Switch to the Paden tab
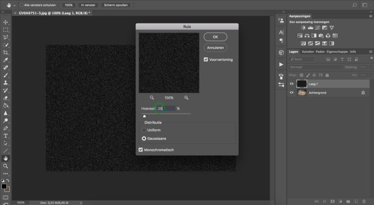 (320, 51)
